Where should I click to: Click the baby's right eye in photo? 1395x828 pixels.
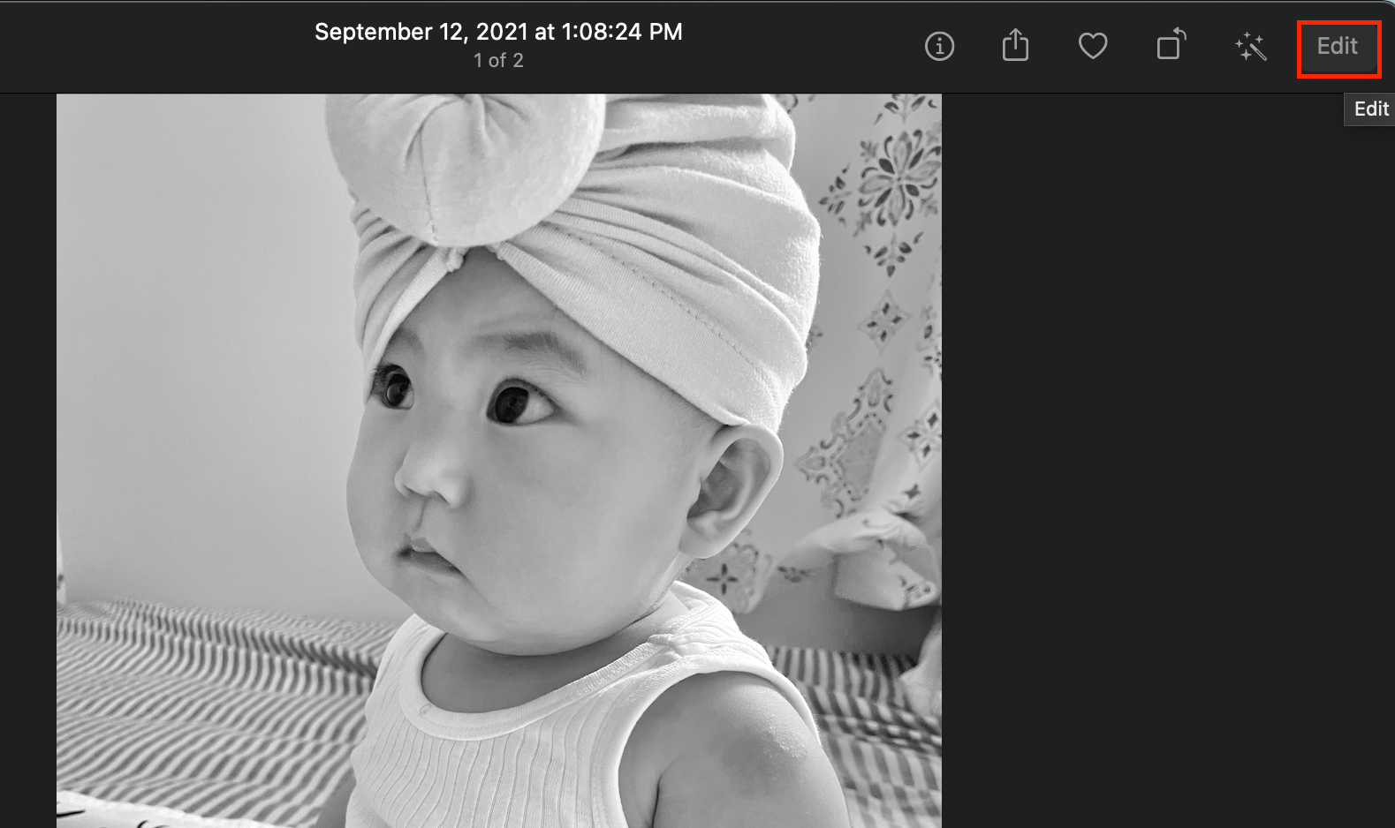pos(393,388)
